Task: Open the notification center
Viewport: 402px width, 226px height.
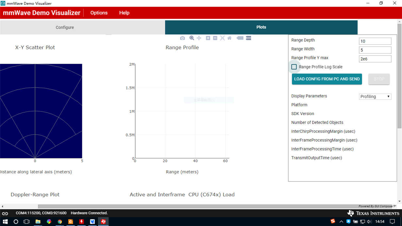Action: pyautogui.click(x=393, y=221)
